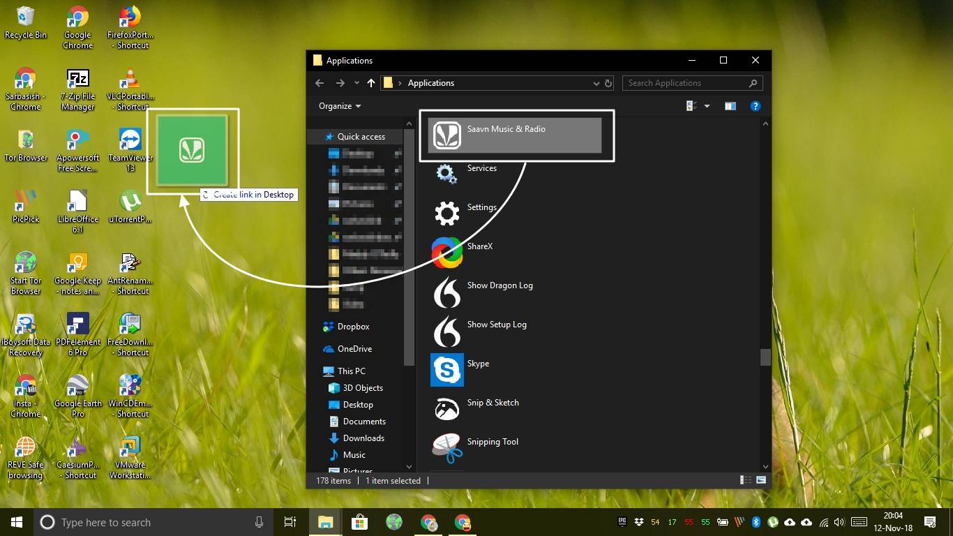Click the Epic Games tray icon
The image size is (953, 536).
click(x=622, y=521)
